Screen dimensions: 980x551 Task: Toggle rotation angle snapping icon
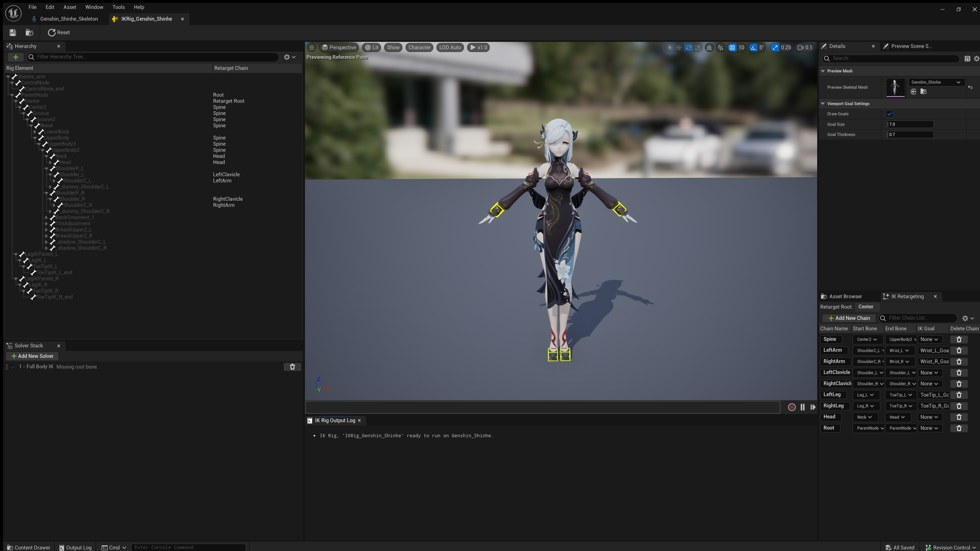click(x=753, y=47)
